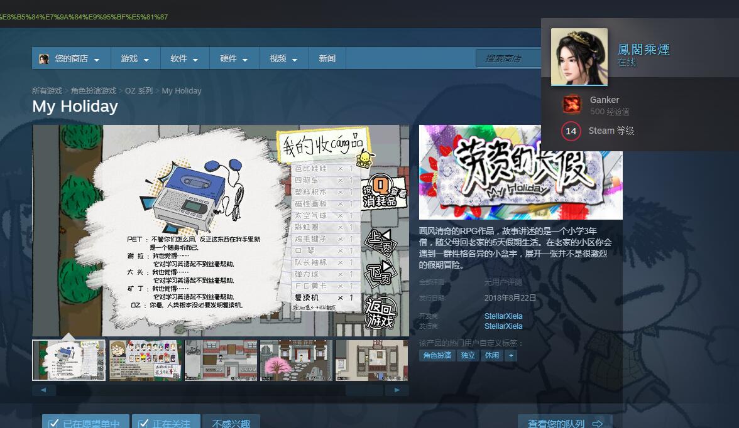The width and height of the screenshot is (739, 428).
Task: Go to 角色扮演游戏 breadcrumb link
Action: [93, 91]
